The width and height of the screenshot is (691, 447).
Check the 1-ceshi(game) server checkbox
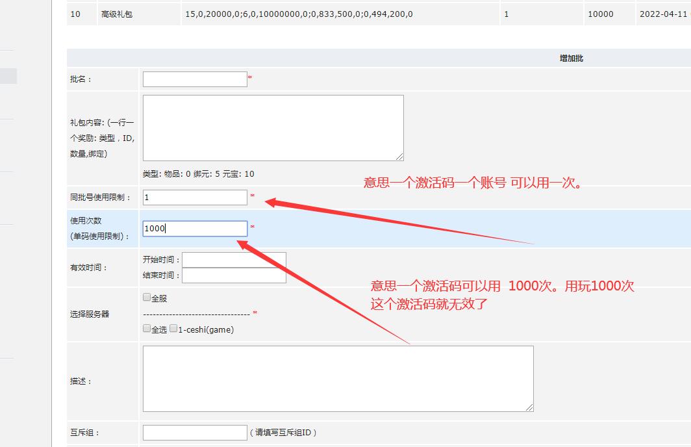tap(173, 329)
